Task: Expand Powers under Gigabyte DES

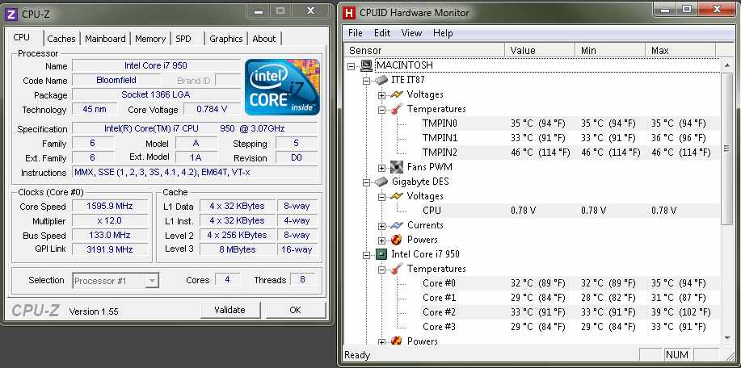Action: point(381,240)
